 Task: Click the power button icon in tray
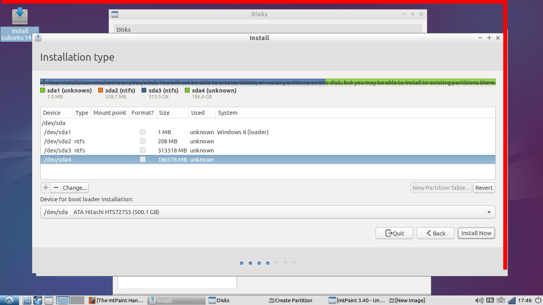pyautogui.click(x=539, y=300)
